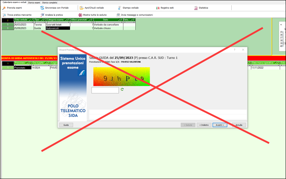Open Registra esiti
286x179 pixels.
158,8
